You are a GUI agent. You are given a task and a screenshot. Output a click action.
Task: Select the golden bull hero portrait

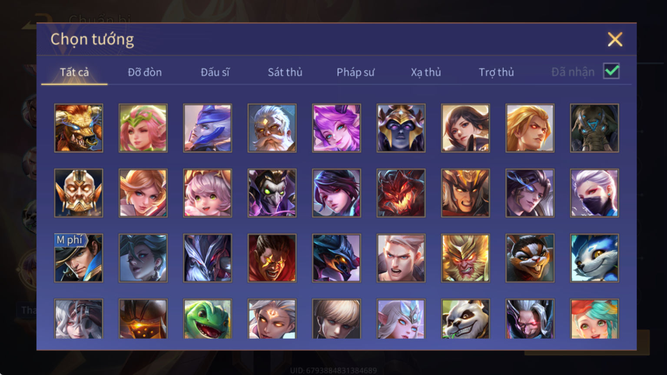(x=79, y=128)
